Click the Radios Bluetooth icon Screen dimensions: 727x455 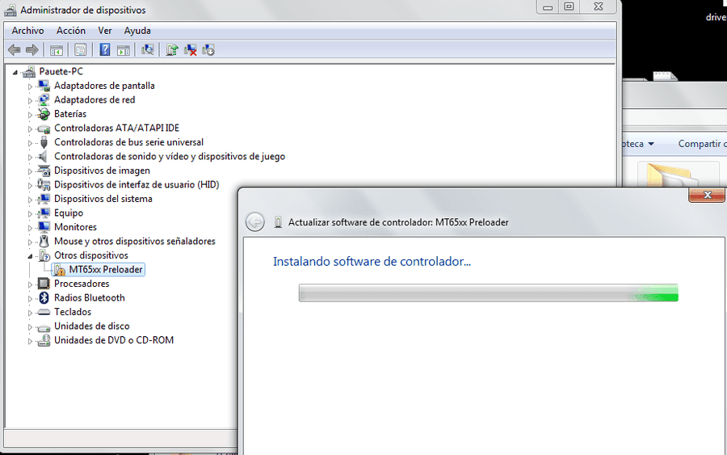click(44, 297)
